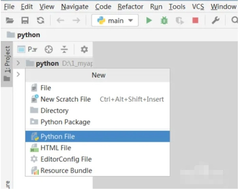Open the Project view selector dropdown
This screenshot has height=190, width=241.
click(x=28, y=50)
